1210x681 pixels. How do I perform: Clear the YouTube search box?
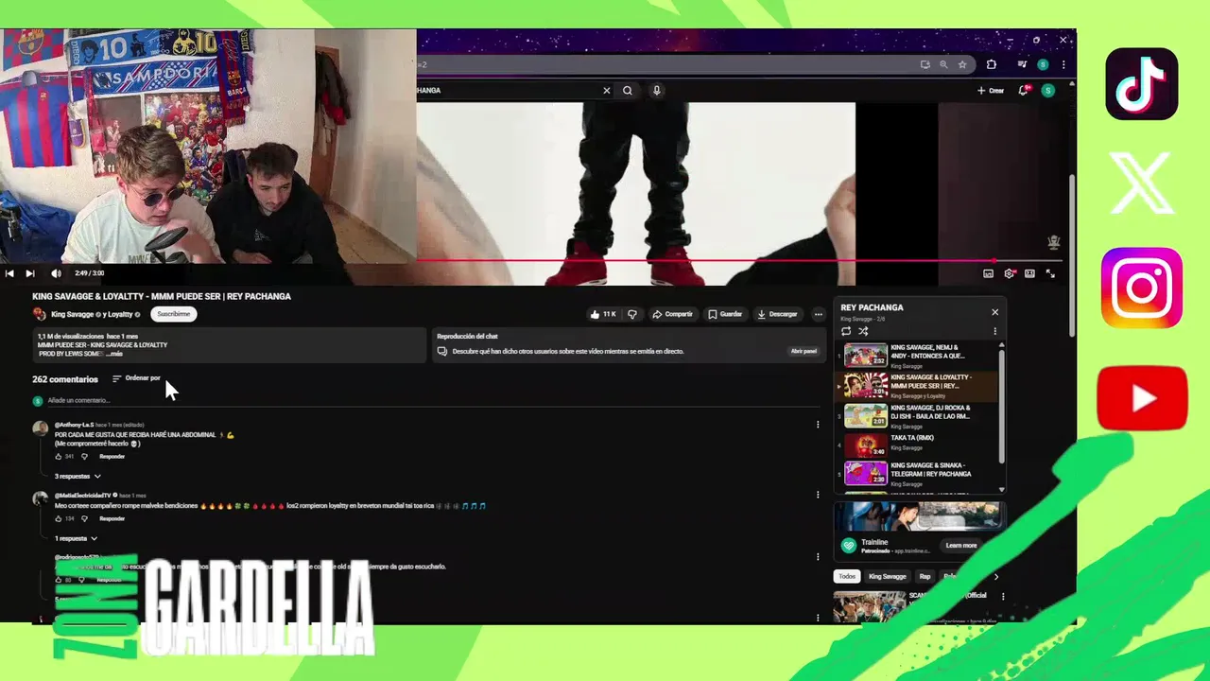click(607, 91)
